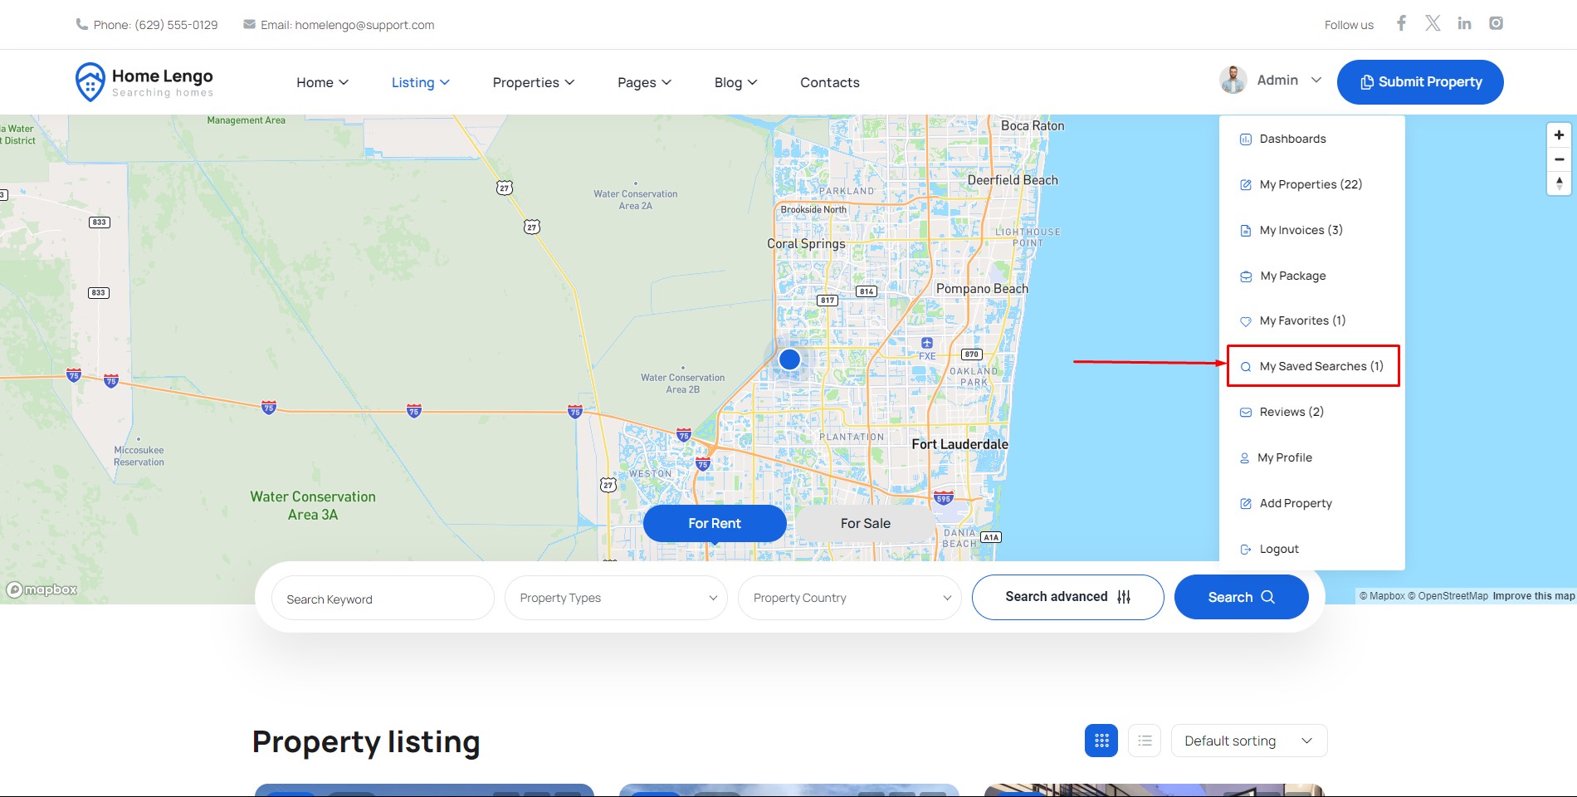Viewport: 1577px width, 797px height.
Task: Click the Mapbox logo
Action: [41, 589]
